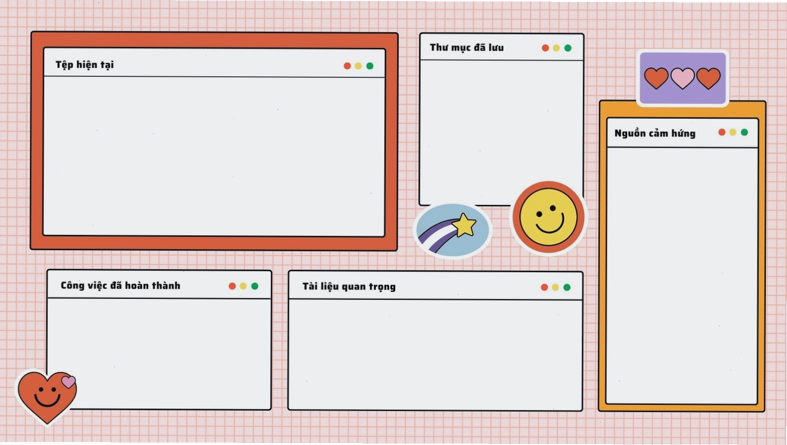Click the yellow smiley face sticker
The image size is (787, 445).
[549, 217]
